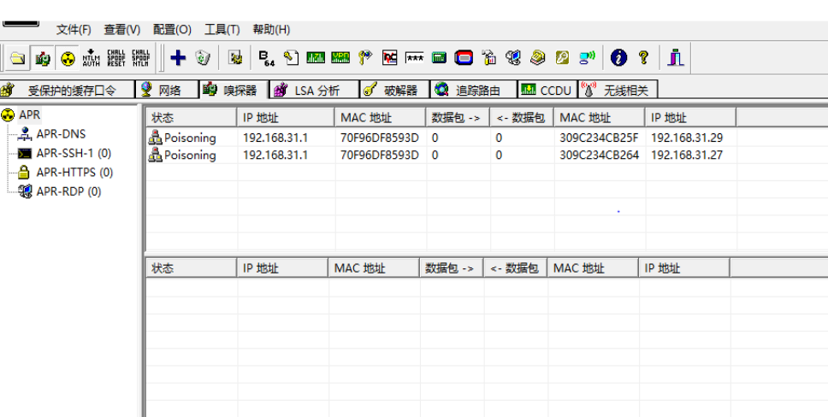This screenshot has width=828, height=417.
Task: Click the NTLM AUTH toolbar icon
Action: click(x=92, y=57)
